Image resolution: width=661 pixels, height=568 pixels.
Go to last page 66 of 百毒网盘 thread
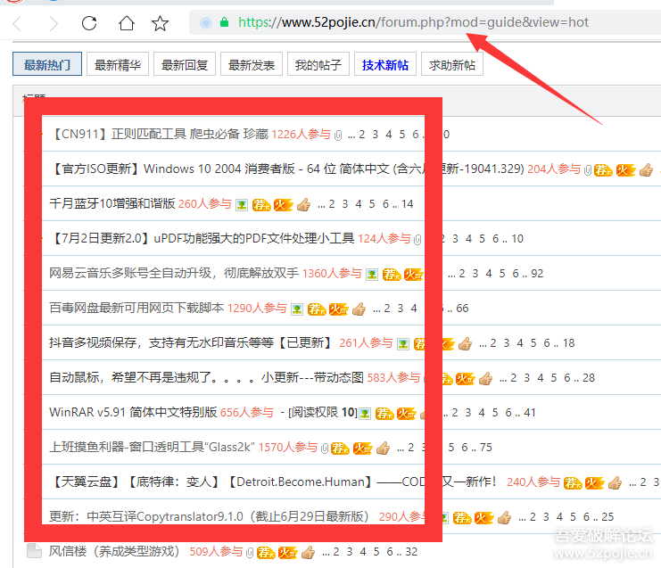462,309
